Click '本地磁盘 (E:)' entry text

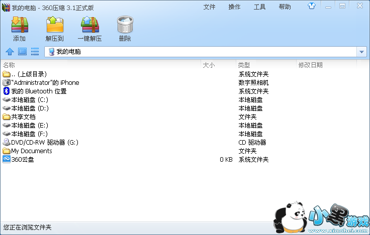[x=30, y=125]
